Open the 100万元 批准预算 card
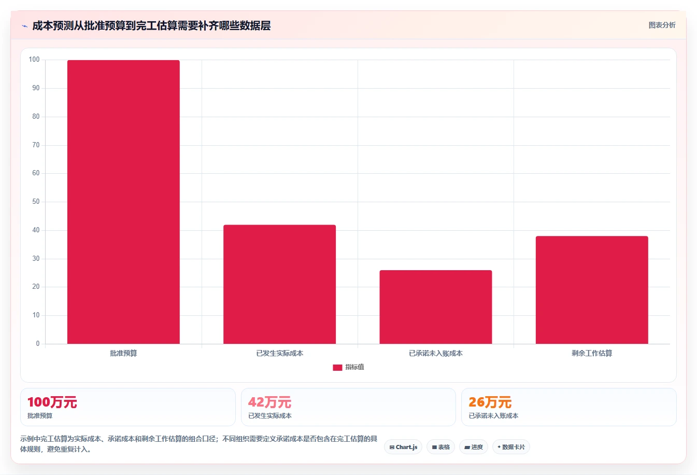The height and width of the screenshot is (475, 697). (x=128, y=407)
